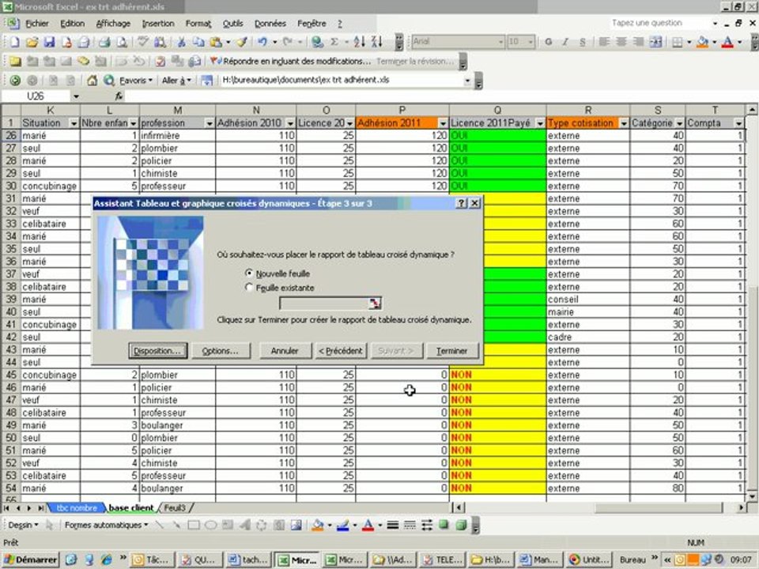
Task: Open Print Preview icon
Action: tap(122, 42)
